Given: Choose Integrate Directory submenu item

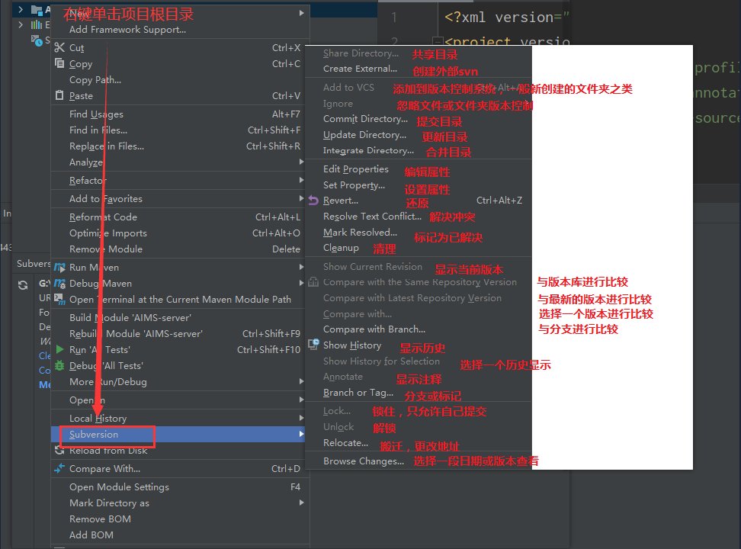Looking at the screenshot, I should (x=368, y=150).
